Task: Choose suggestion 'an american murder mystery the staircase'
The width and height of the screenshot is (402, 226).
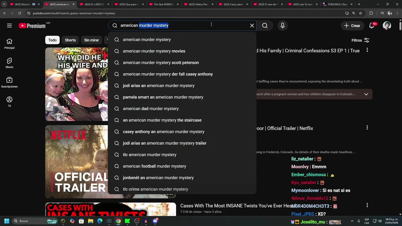Action: pos(182,120)
